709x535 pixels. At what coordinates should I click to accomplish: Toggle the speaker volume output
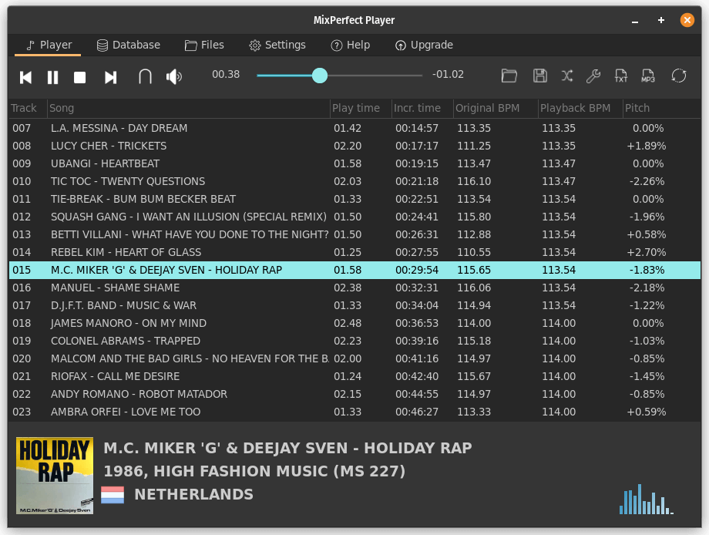(173, 76)
